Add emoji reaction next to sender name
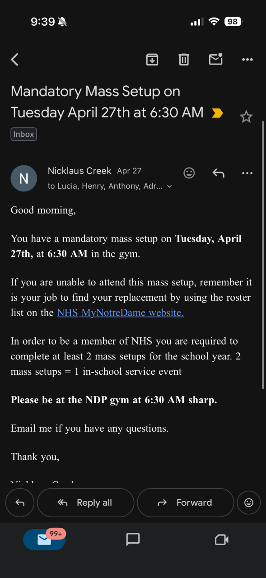Image resolution: width=266 pixels, height=578 pixels. [189, 173]
